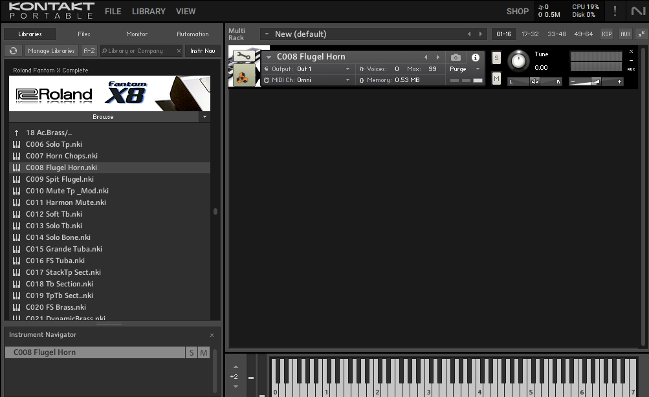
Task: Select C009 Spit Flugel.nki in browser
Action: 110,179
